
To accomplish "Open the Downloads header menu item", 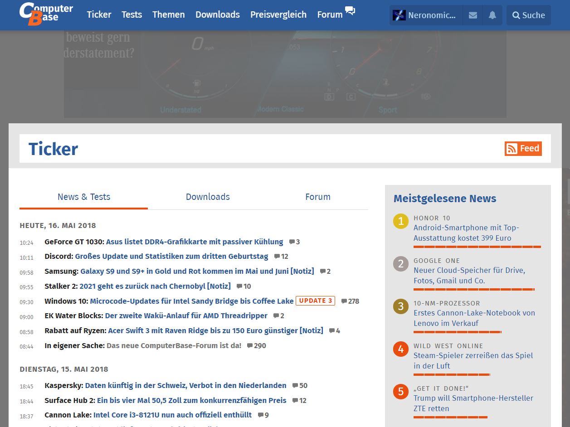I will pos(218,15).
